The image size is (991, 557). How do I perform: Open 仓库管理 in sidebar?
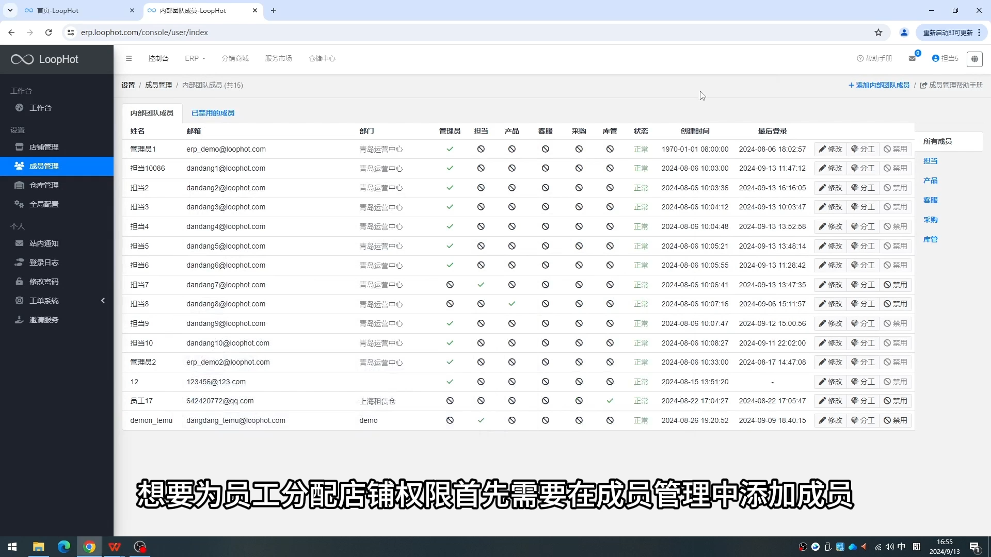click(44, 185)
